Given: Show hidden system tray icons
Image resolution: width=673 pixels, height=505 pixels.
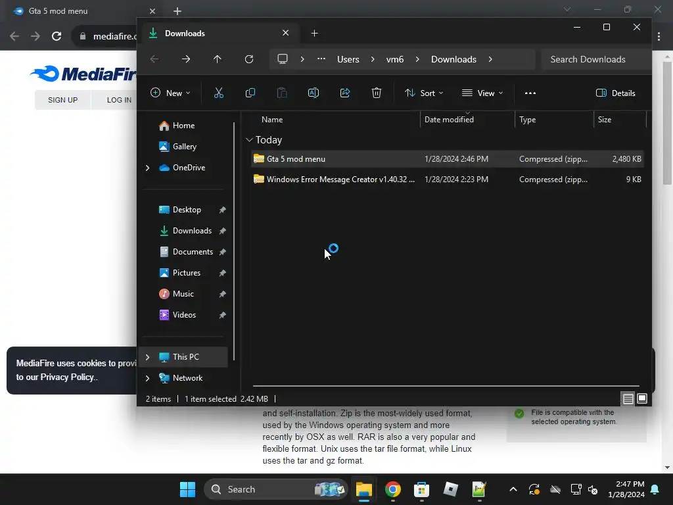Looking at the screenshot, I should coord(513,489).
